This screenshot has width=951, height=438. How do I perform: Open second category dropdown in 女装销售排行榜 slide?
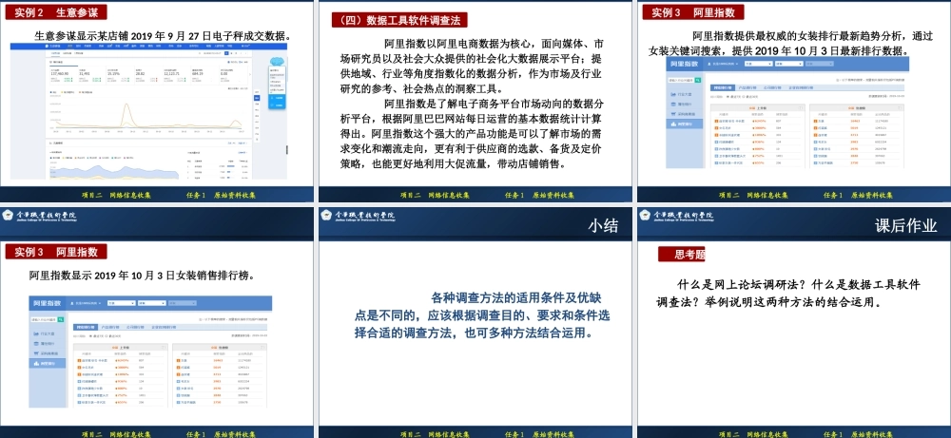[x=151, y=303]
